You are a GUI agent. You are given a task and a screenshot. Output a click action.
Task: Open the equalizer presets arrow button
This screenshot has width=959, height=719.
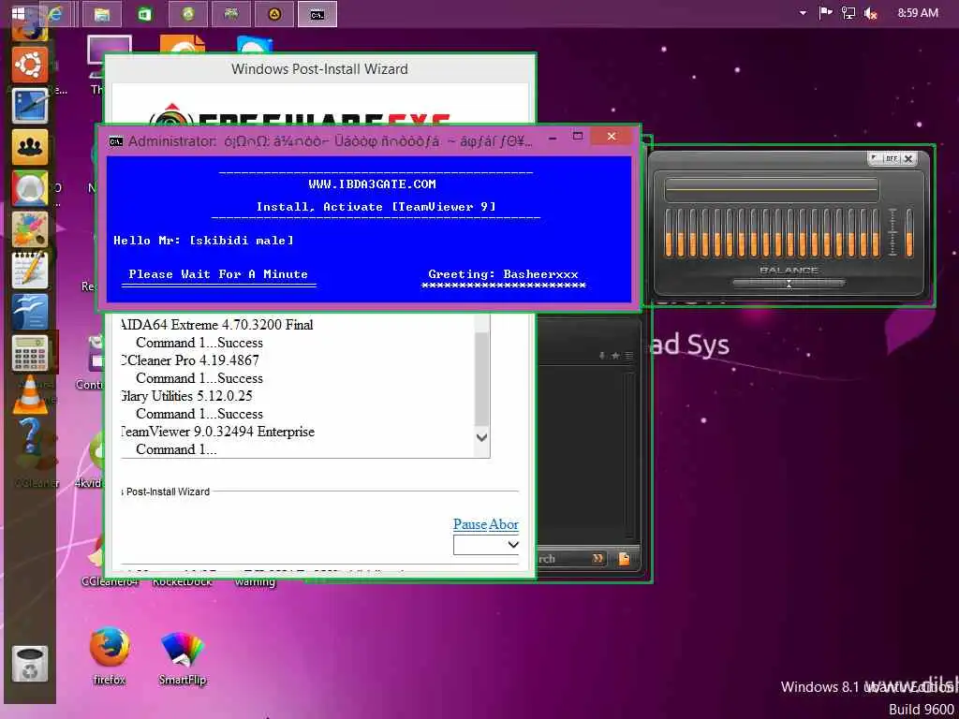(875, 158)
